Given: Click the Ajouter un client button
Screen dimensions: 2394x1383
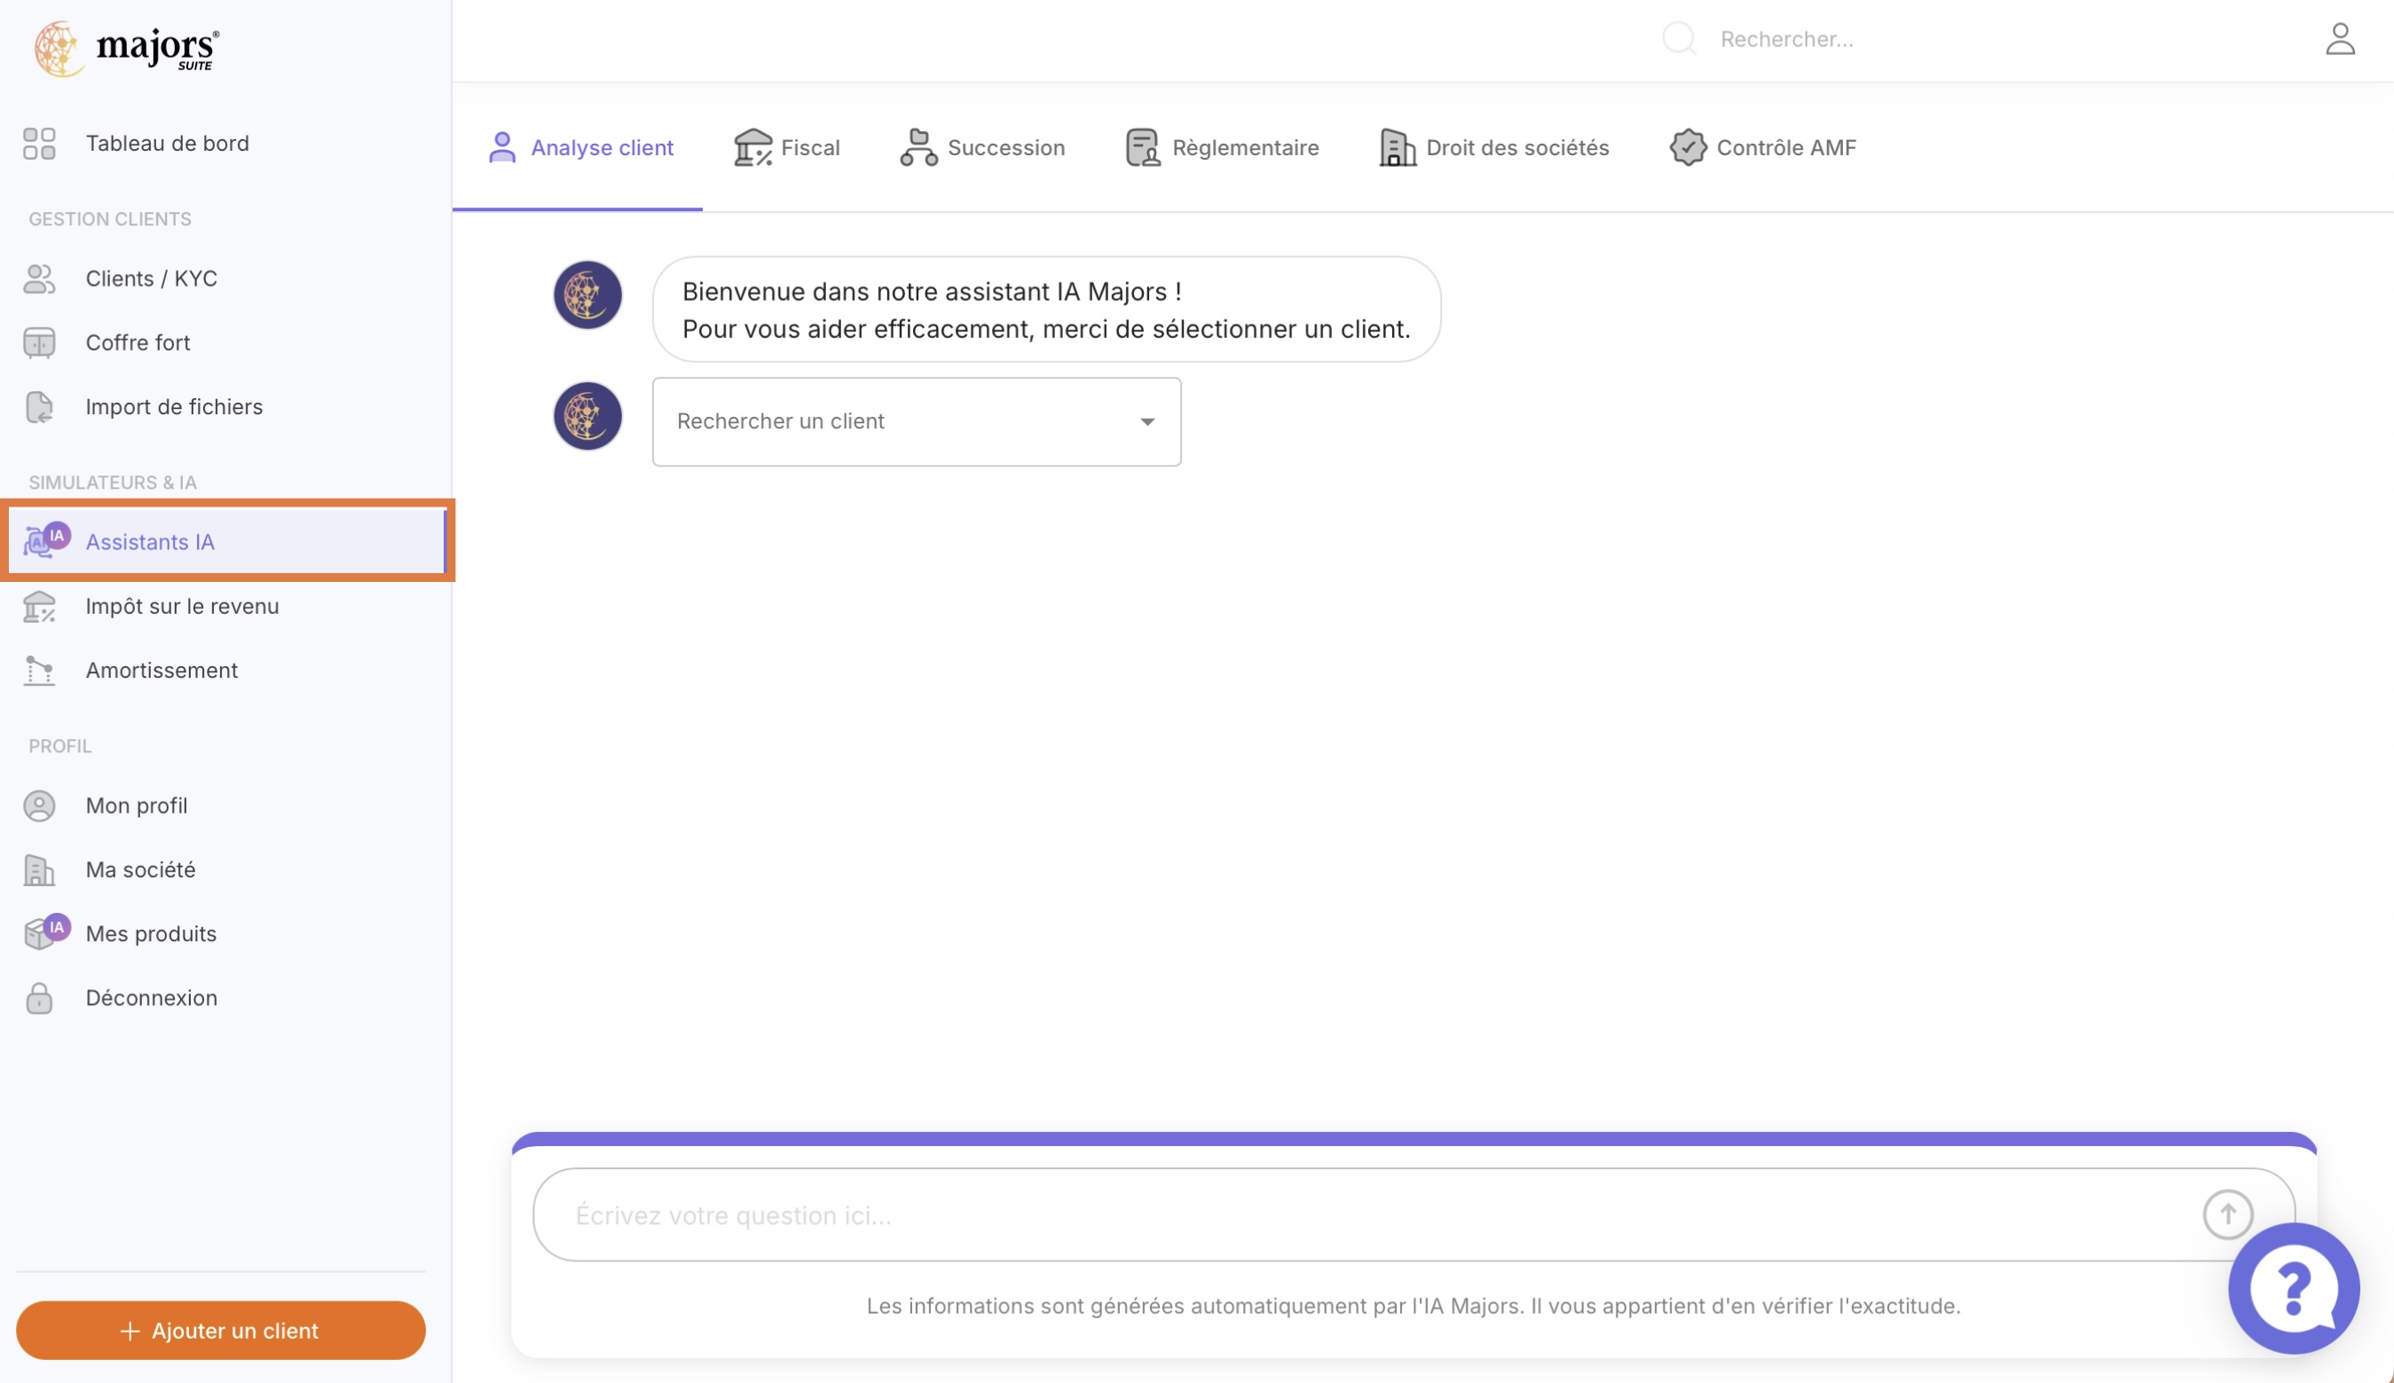Looking at the screenshot, I should pos(220,1330).
